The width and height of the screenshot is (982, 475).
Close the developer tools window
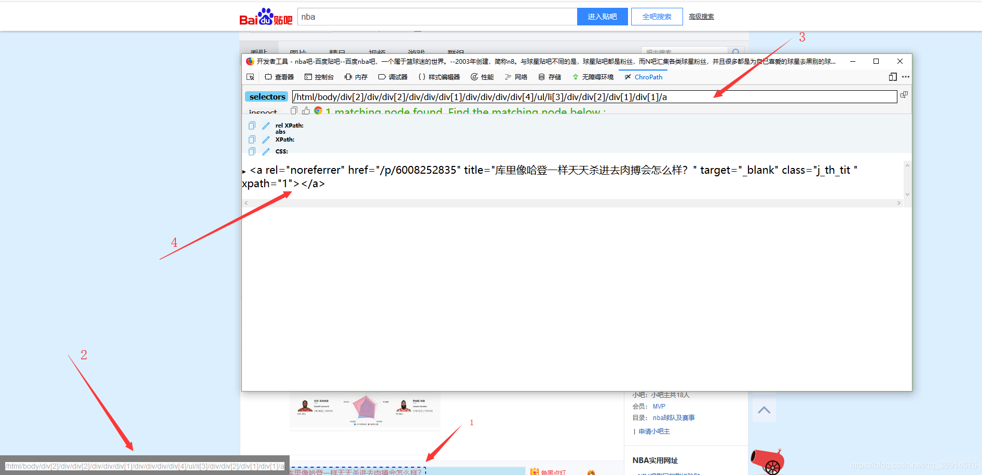click(x=900, y=61)
